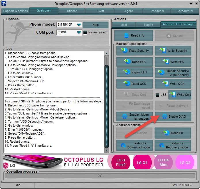
Task: Click the Enable DIAG gear icon
Action: point(164,117)
